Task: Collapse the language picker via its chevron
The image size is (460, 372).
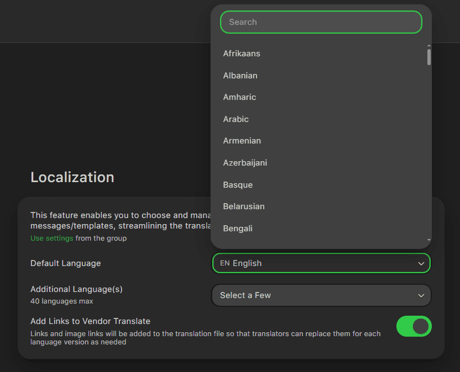Action: 421,263
